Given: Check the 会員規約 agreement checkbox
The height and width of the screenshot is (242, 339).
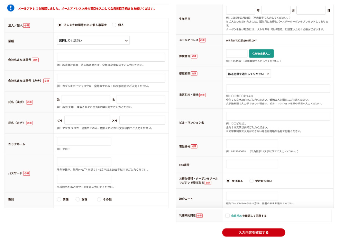Looking at the screenshot, I should [x=228, y=215].
